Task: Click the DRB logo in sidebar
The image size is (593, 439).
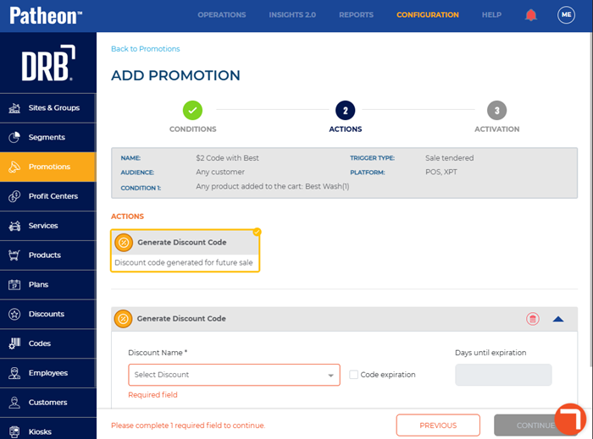Action: coord(48,63)
